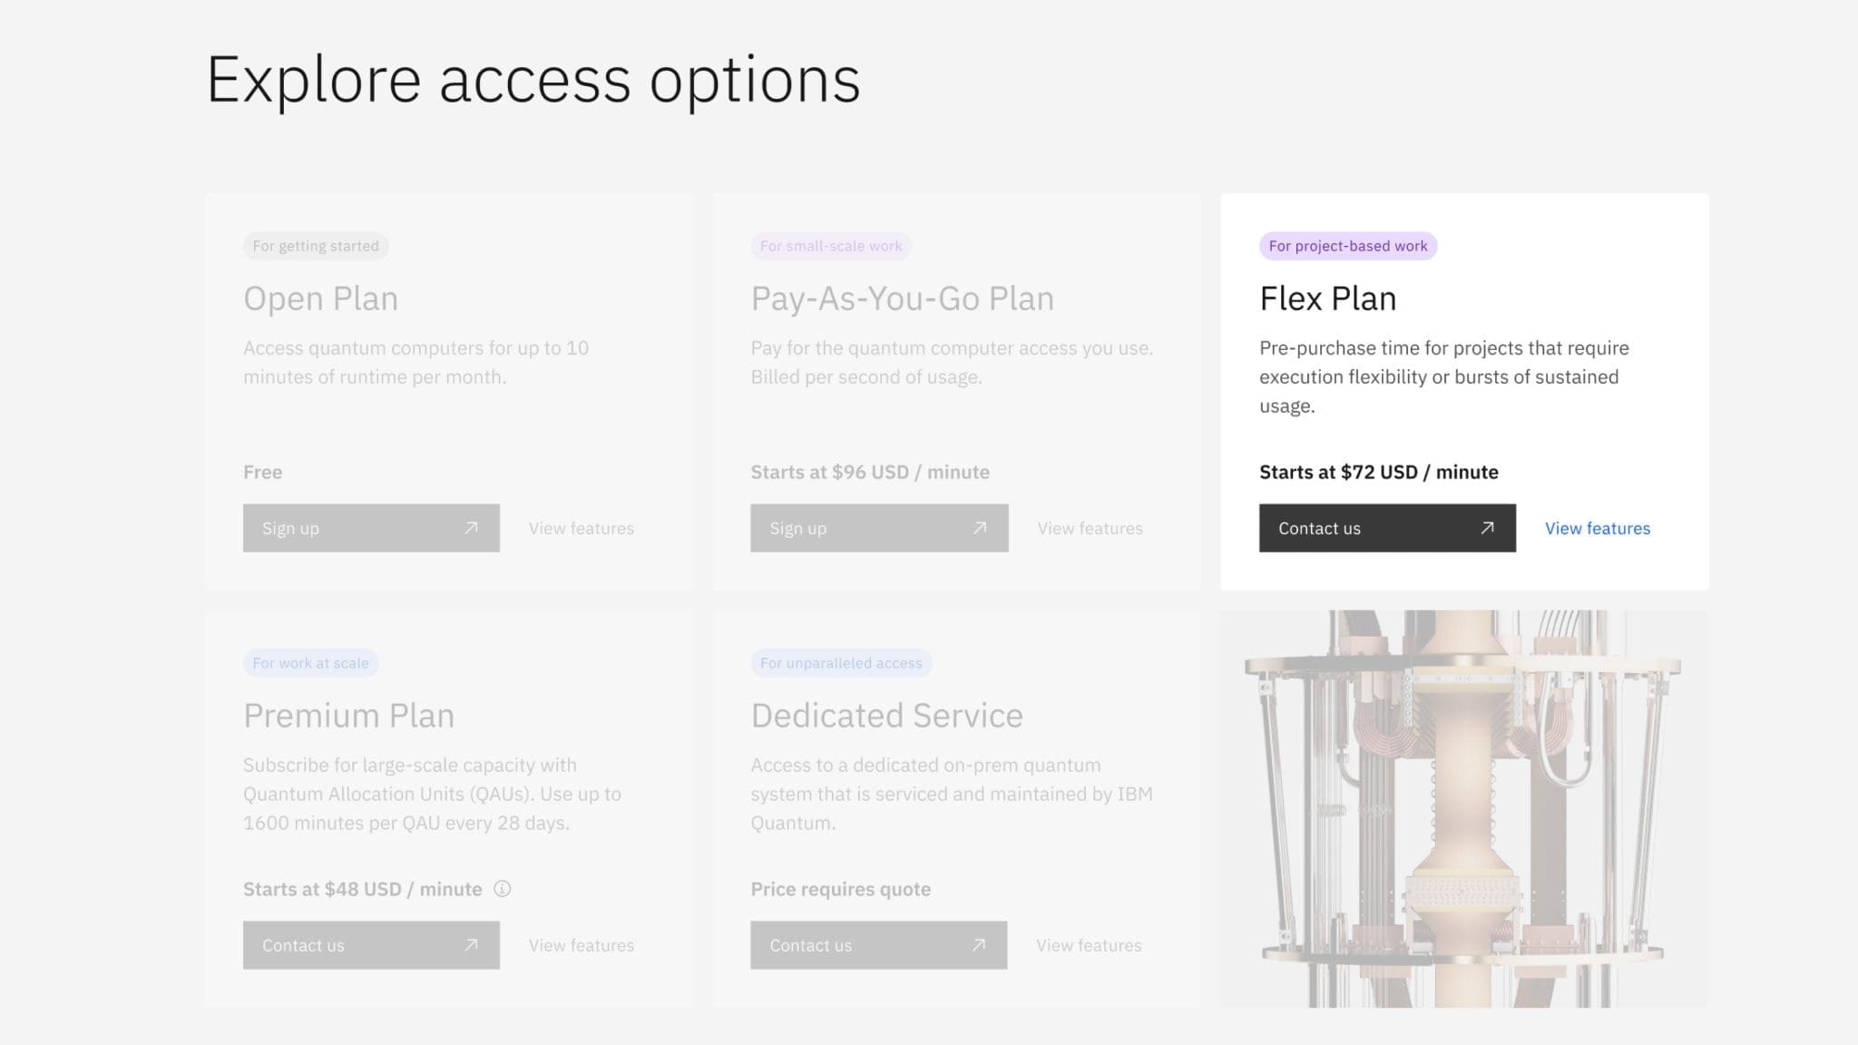This screenshot has width=1858, height=1045.
Task: Click the info icon next to the $48 USD price
Action: [x=503, y=890]
